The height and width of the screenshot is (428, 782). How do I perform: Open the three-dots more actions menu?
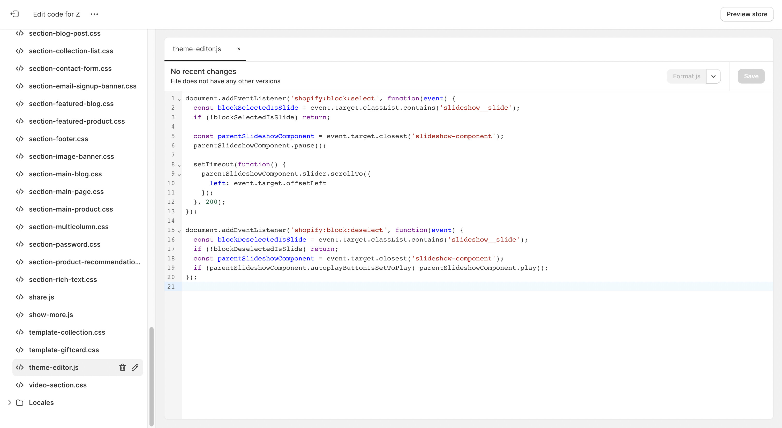click(94, 14)
